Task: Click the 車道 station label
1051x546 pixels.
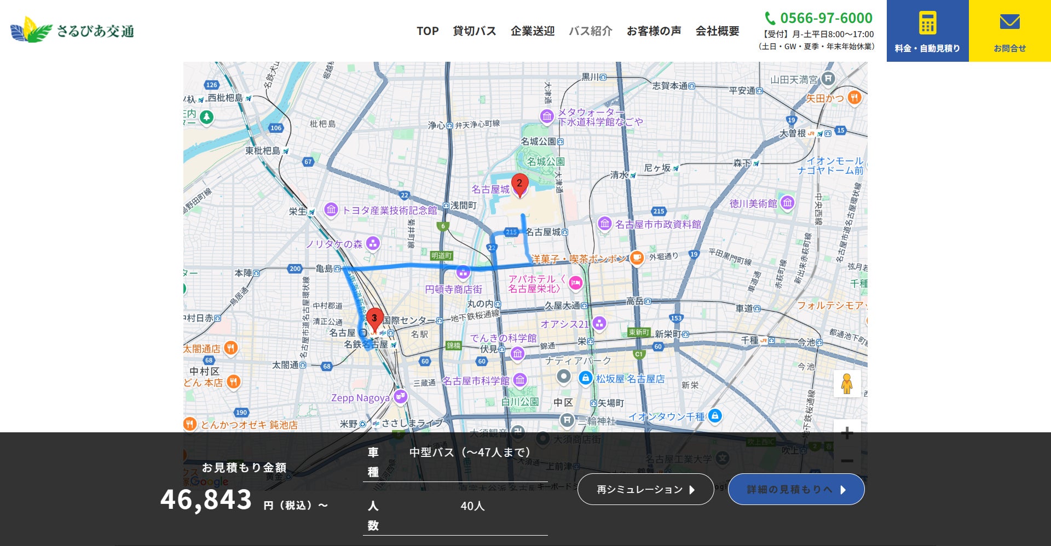Action: (x=744, y=308)
